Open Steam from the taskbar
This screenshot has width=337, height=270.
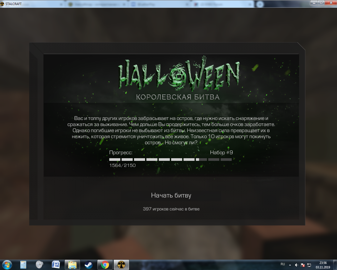(x=88, y=265)
